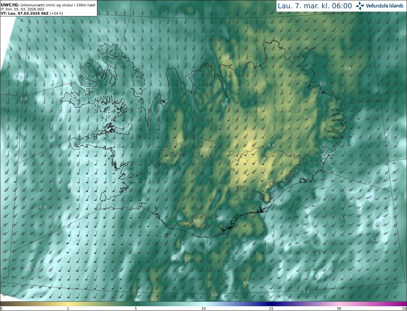This screenshot has height=311, width=407.
Task: Click the 6.7 value on the map
Action: tap(225, 104)
